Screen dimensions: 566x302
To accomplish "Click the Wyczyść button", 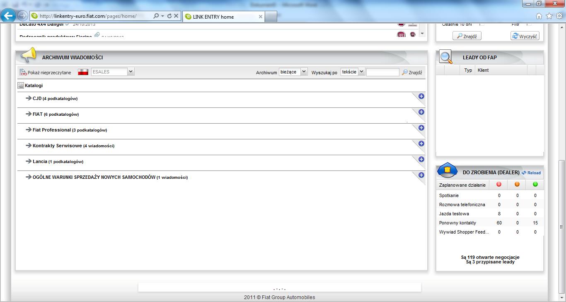I will 525,36.
